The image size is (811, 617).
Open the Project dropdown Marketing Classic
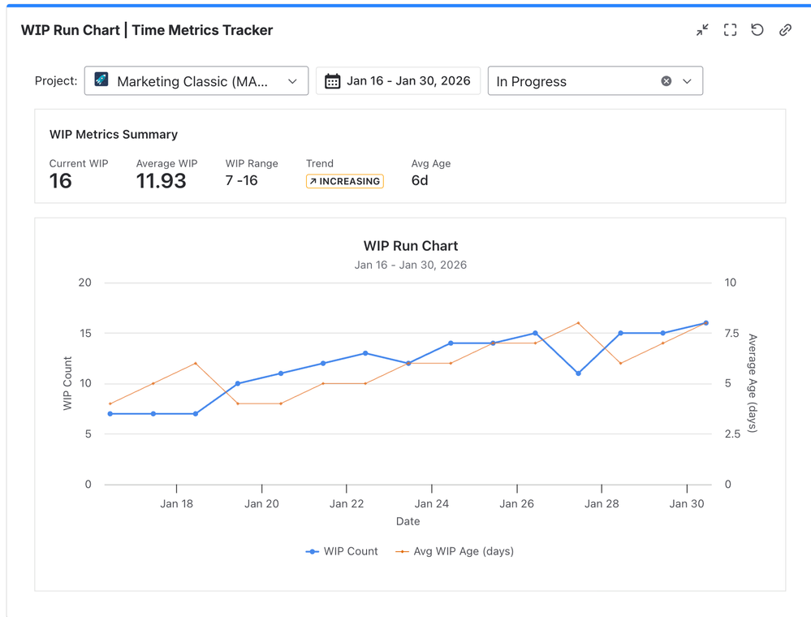pyautogui.click(x=196, y=80)
